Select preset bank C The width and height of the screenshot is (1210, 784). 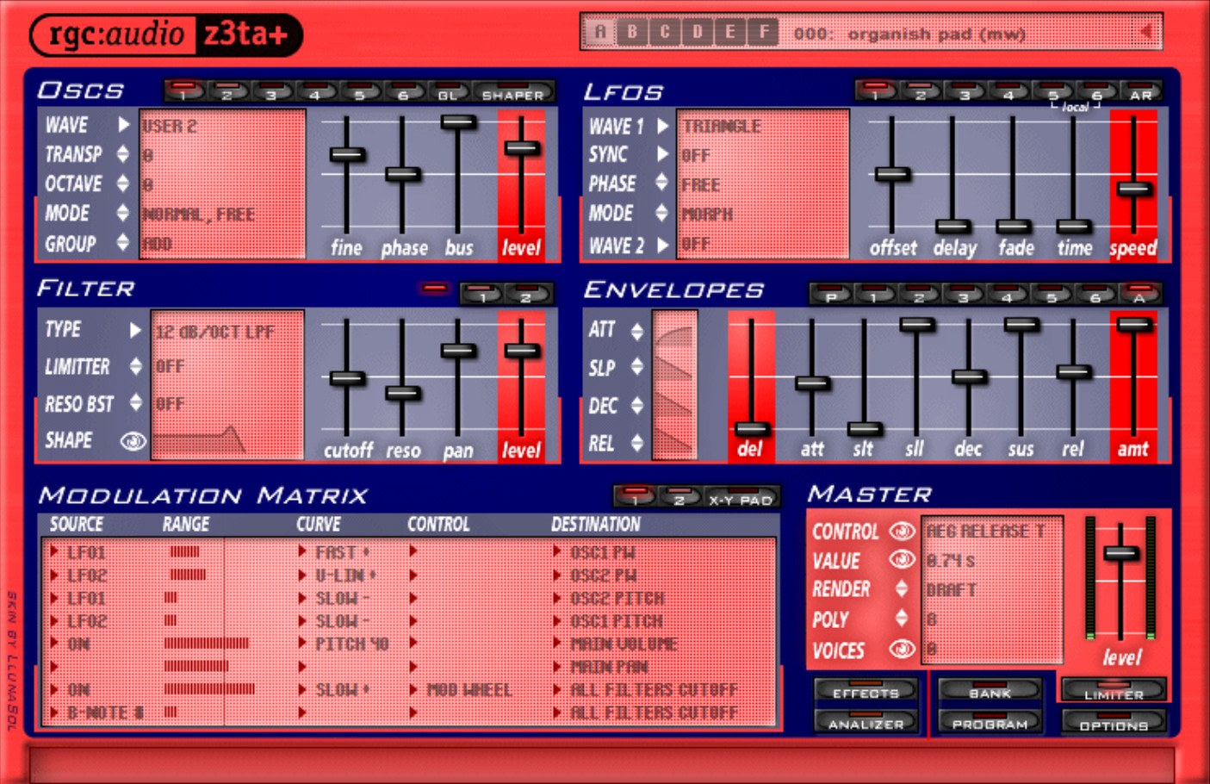tap(665, 33)
